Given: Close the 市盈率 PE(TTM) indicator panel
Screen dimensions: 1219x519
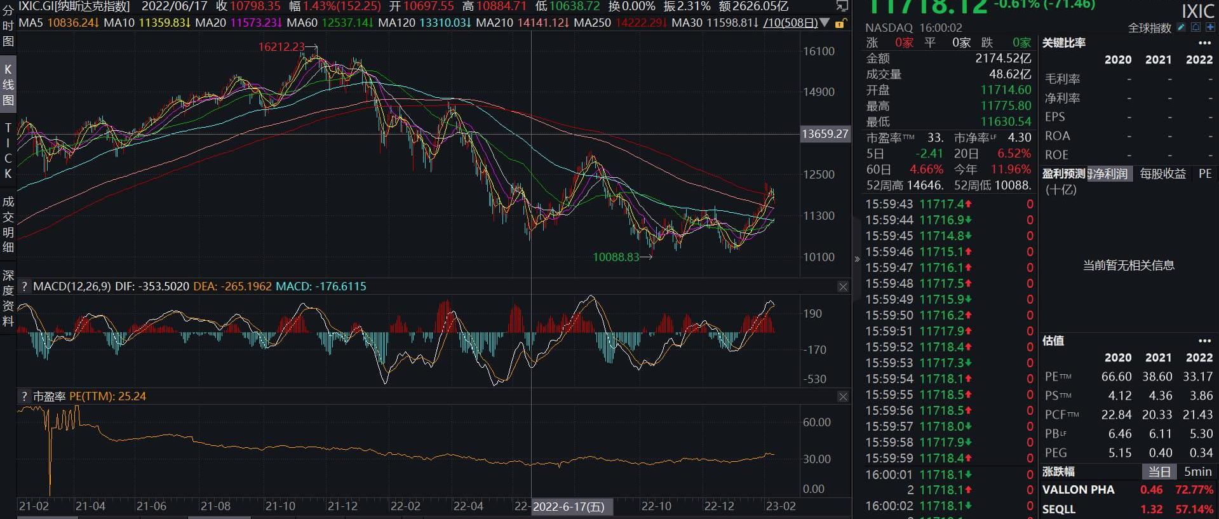Looking at the screenshot, I should (843, 396).
